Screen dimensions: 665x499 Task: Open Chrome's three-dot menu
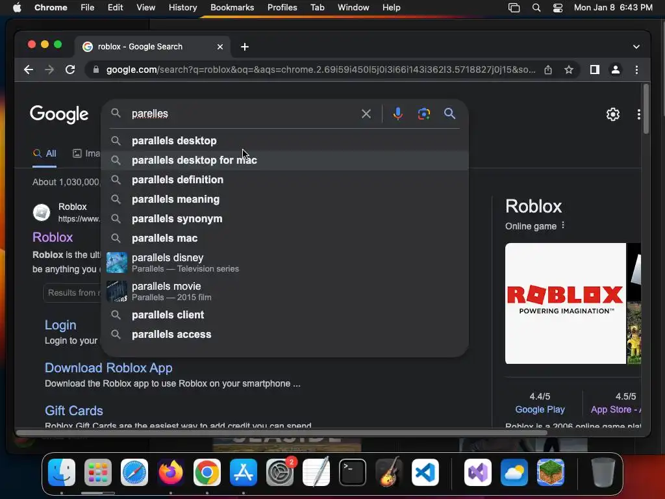tap(636, 70)
